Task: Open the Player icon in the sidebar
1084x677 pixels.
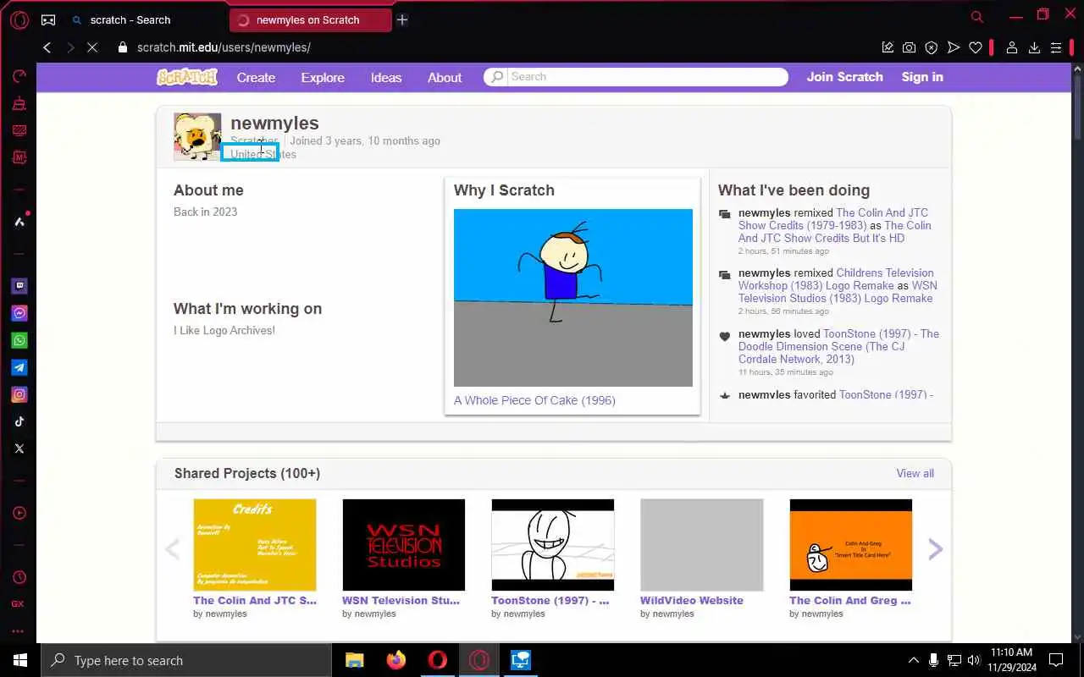Action: click(x=19, y=513)
